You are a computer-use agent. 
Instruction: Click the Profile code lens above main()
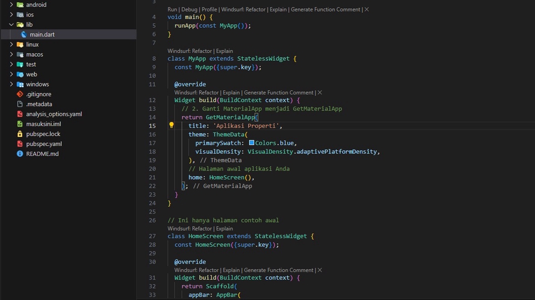(x=209, y=9)
